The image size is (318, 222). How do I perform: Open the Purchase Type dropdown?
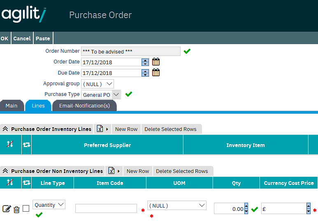coord(101,95)
